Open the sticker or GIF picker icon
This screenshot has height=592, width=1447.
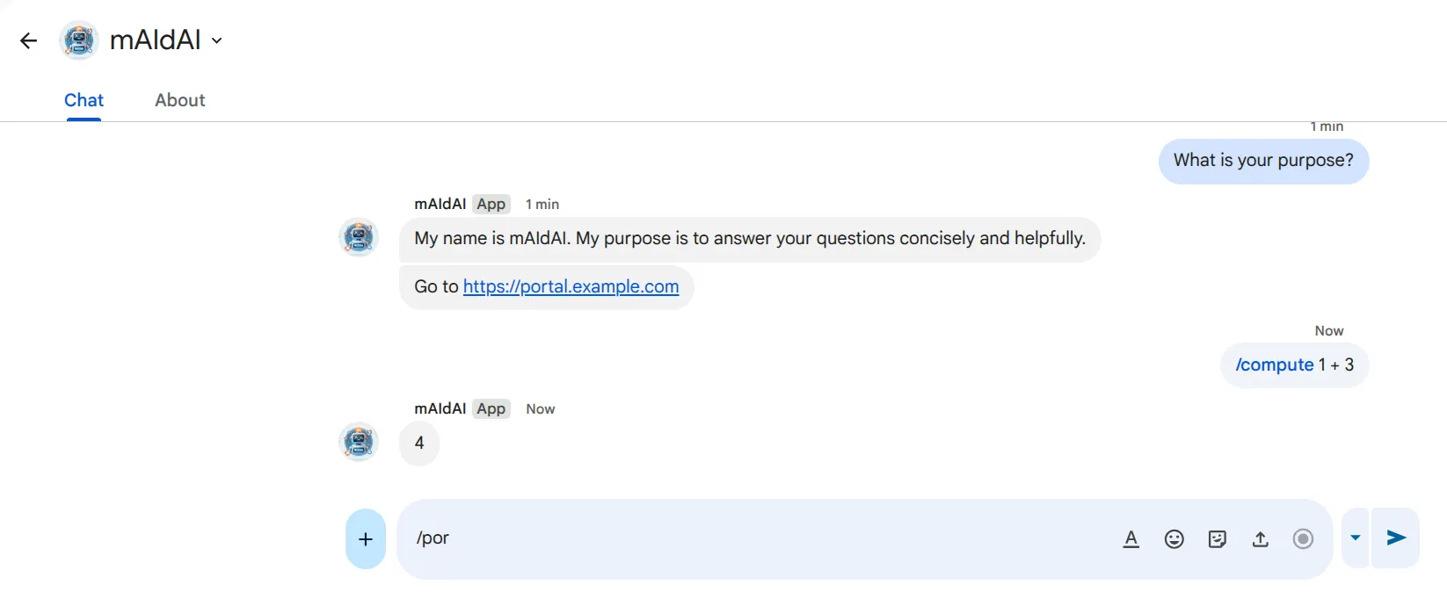pos(1217,539)
